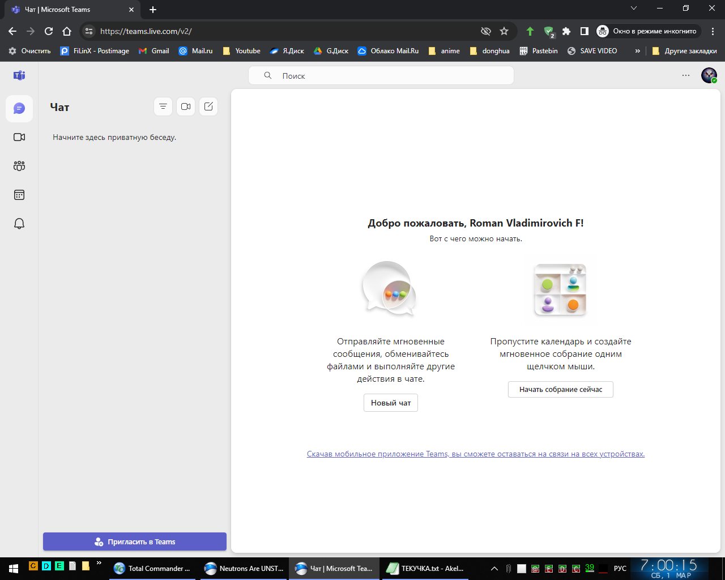Screen dimensions: 725x580
Task: Open the Облако Mail.Ru bookmark
Action: (389, 51)
